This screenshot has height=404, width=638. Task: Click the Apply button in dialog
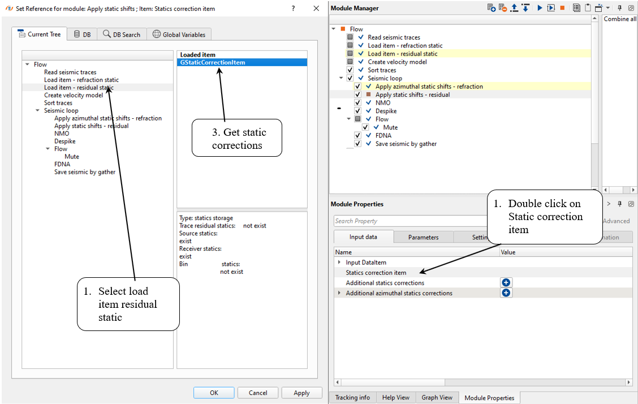point(301,393)
